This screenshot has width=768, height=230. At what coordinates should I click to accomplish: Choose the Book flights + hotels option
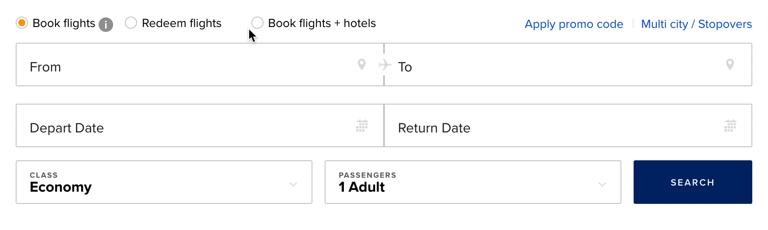(257, 23)
